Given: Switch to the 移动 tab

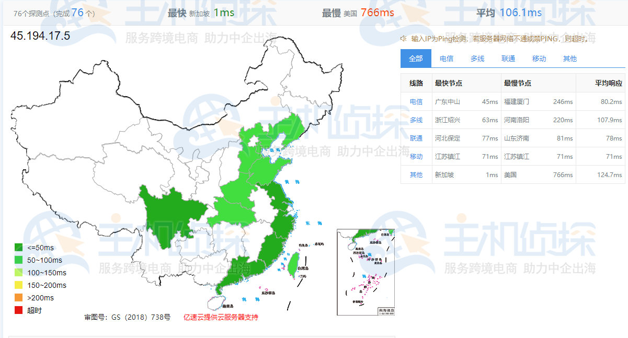Looking at the screenshot, I should point(539,59).
